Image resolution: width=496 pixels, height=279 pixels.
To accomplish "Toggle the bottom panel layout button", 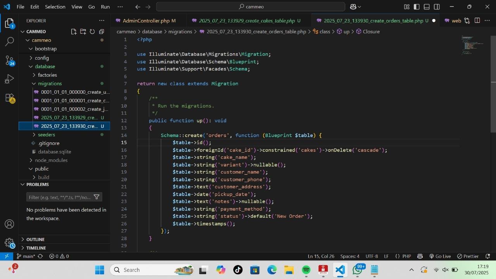I will pos(427,7).
